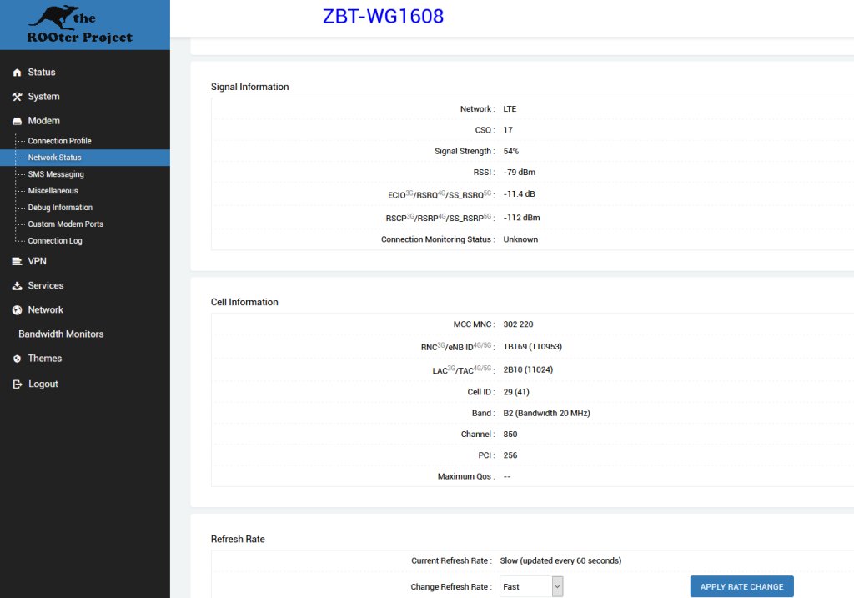The height and width of the screenshot is (598, 854).
Task: Collapse the Modem menu
Action: tap(43, 120)
